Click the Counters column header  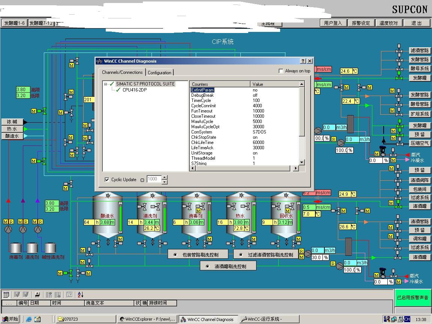click(220, 84)
